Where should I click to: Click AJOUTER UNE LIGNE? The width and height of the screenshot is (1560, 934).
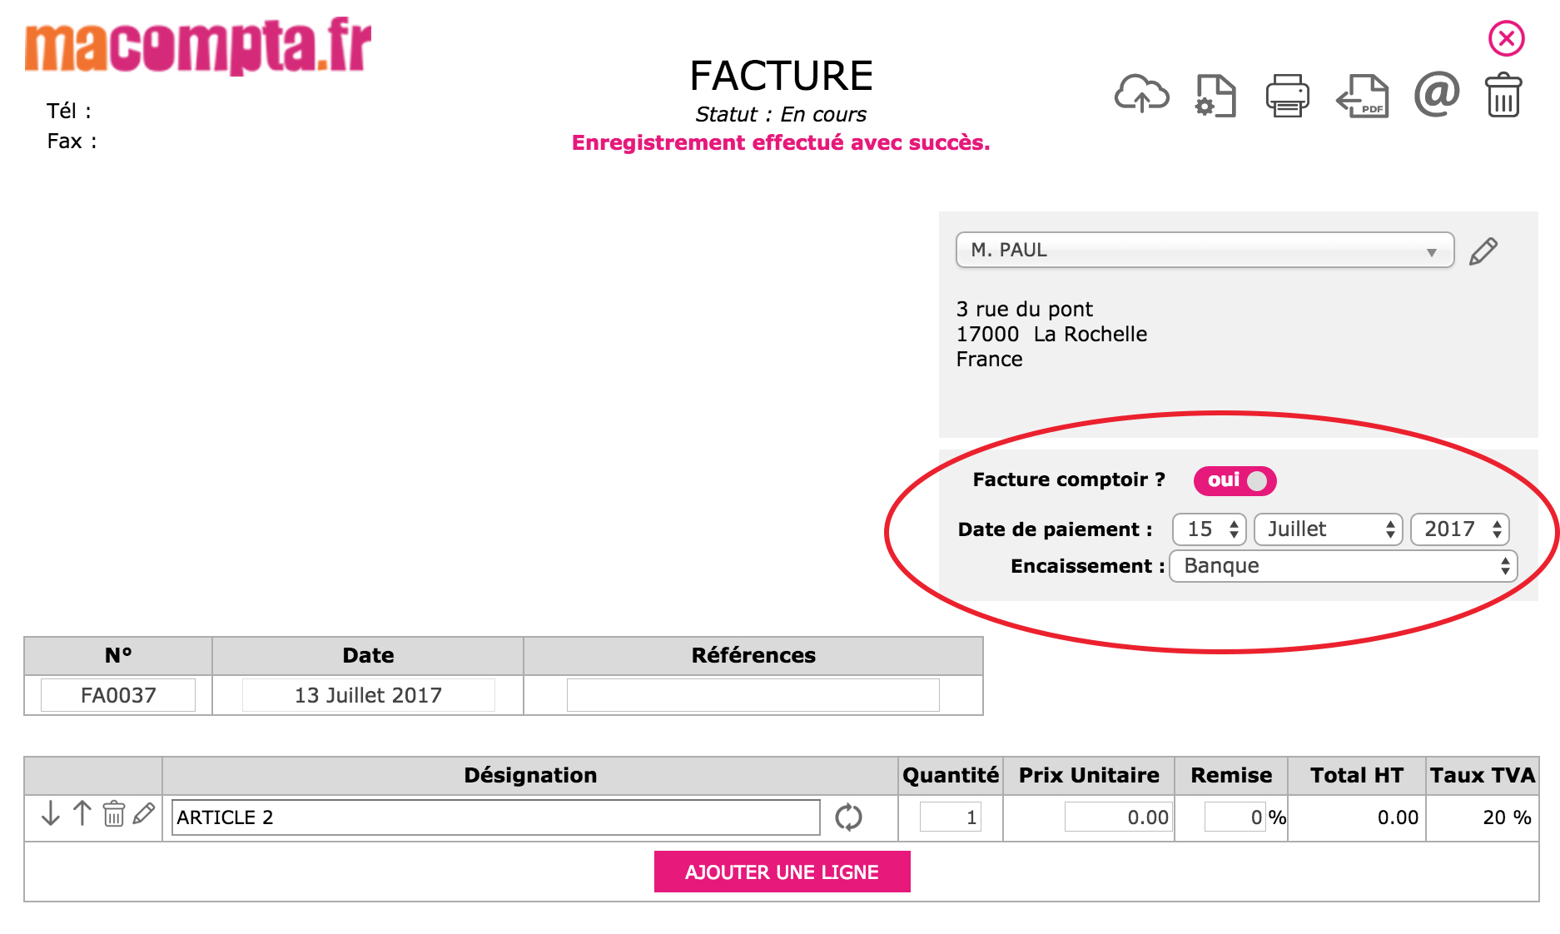(781, 872)
